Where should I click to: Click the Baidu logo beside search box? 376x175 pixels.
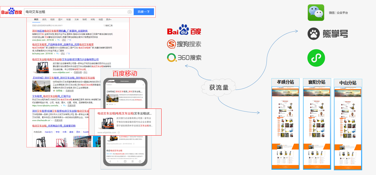click(x=12, y=12)
